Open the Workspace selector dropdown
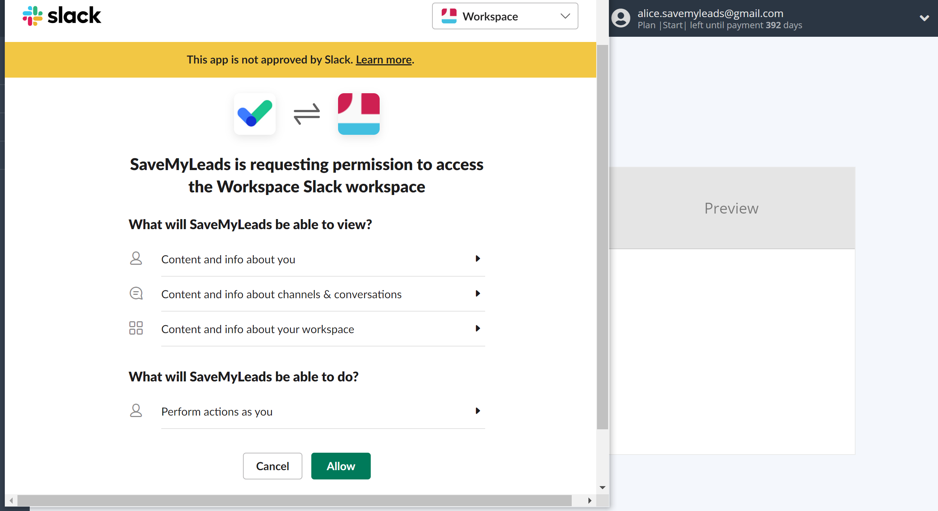Screen dimensions: 938x511 click(505, 16)
